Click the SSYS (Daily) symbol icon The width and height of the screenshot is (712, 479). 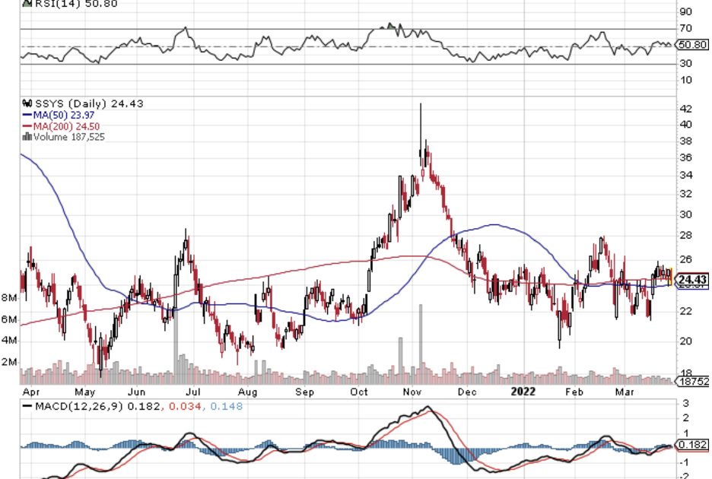(x=27, y=103)
